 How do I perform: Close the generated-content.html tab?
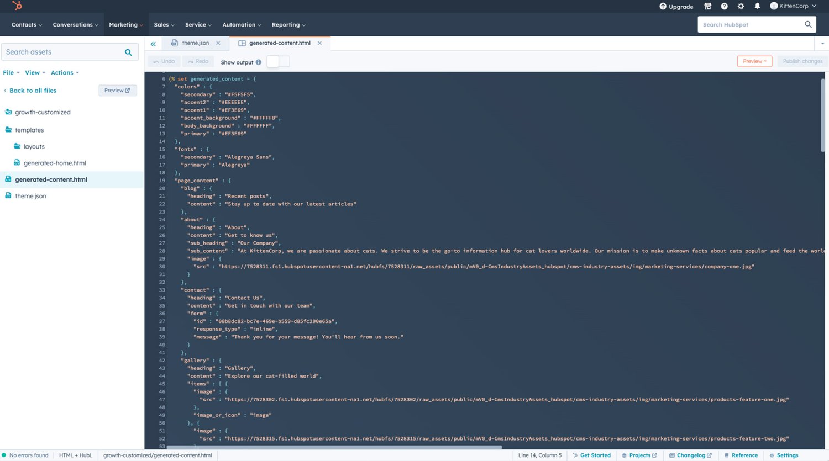tap(319, 43)
